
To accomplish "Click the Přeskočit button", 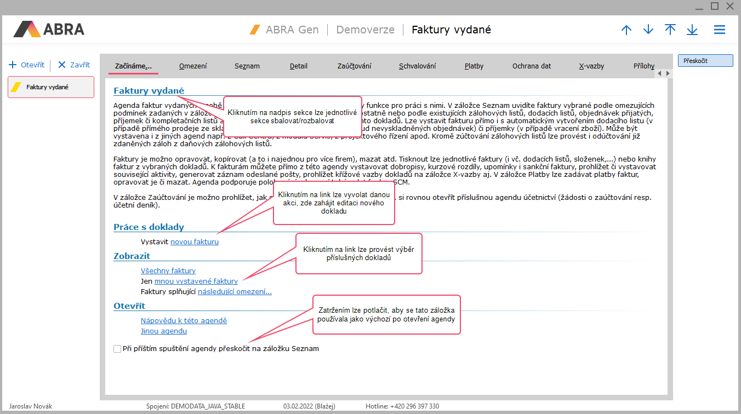I will click(x=705, y=61).
